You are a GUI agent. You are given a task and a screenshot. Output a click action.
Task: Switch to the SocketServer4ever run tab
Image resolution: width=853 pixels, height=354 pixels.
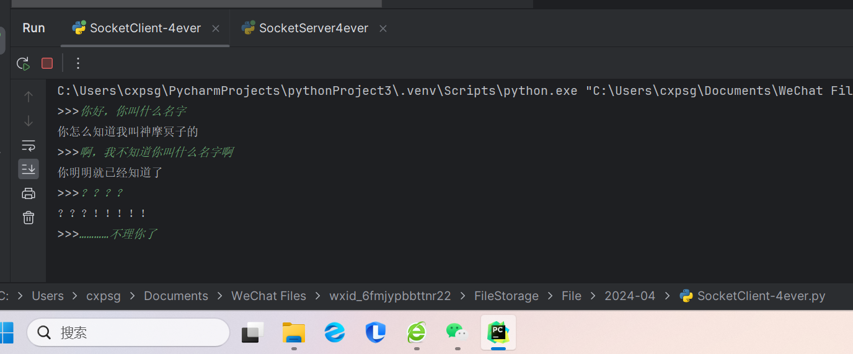(313, 29)
